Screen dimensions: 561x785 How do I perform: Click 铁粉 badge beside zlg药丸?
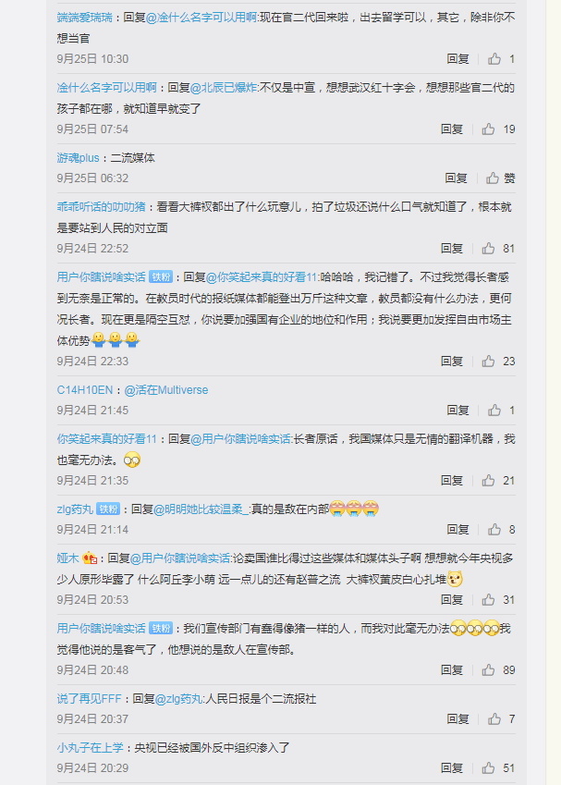pyautogui.click(x=108, y=509)
